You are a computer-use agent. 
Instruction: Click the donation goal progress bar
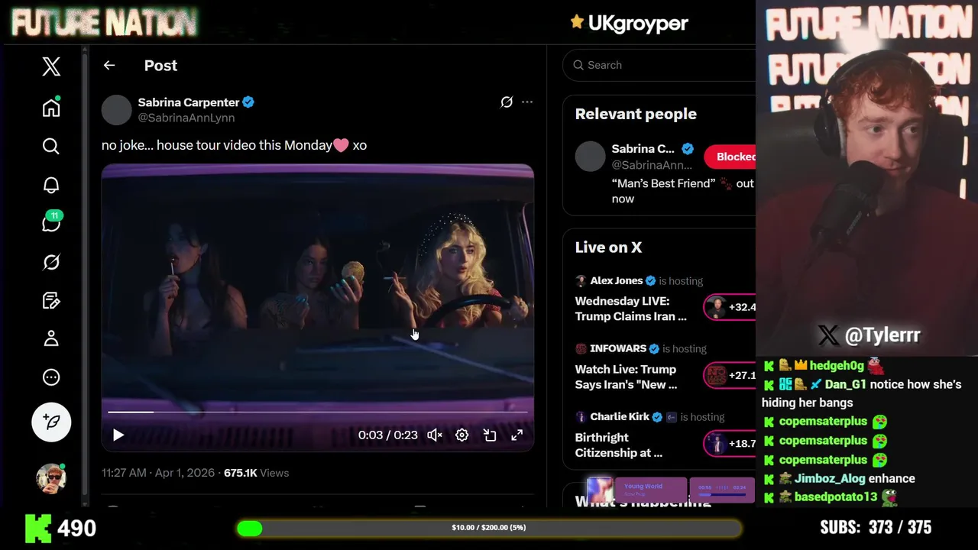(489, 528)
